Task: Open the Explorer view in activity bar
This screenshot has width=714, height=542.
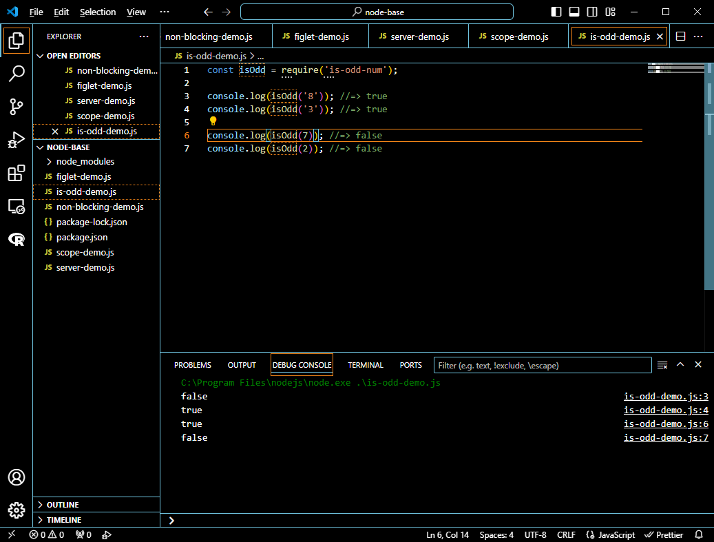Action: (x=17, y=41)
